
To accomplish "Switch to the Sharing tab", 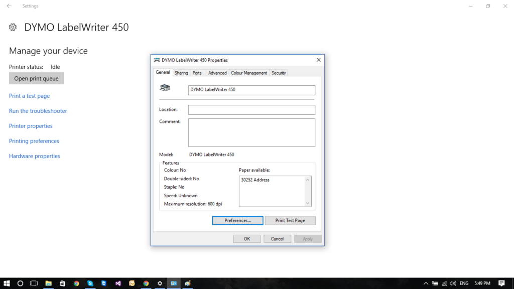I will point(181,73).
